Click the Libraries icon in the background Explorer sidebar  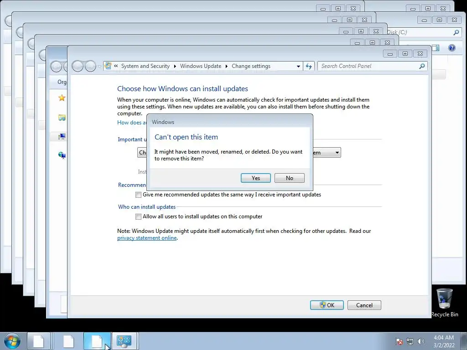62,118
